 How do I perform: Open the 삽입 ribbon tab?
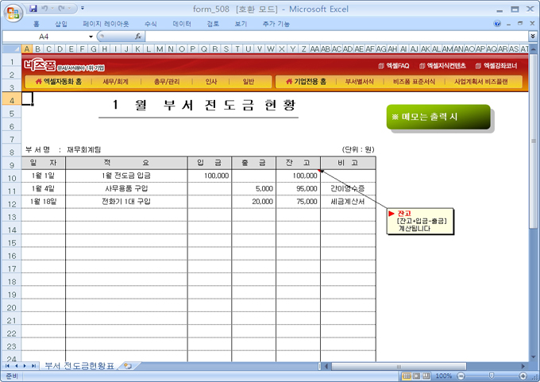(61, 24)
